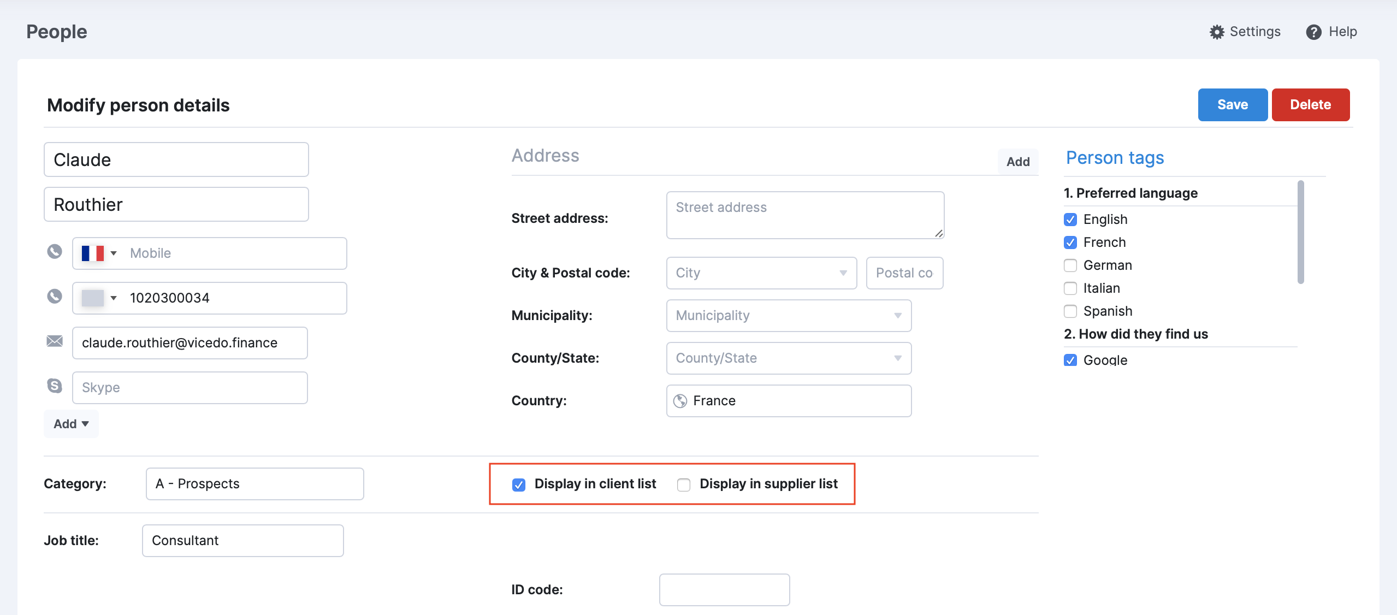Screen dimensions: 1397x615
Task: Click the Country: label
Action: click(539, 401)
